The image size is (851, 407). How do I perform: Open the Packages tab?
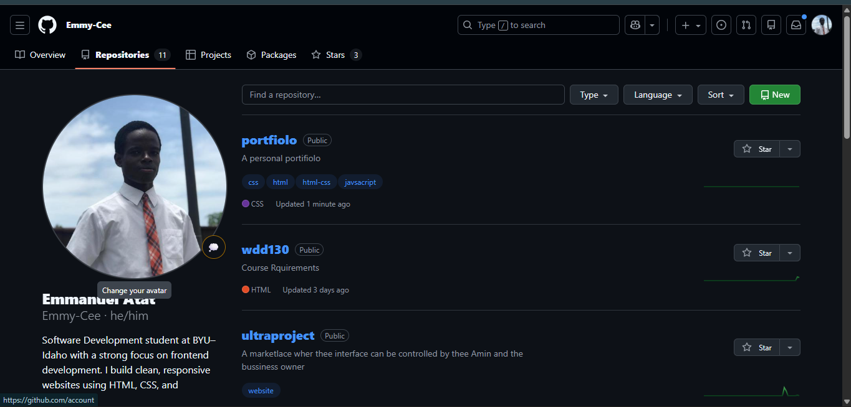click(x=271, y=55)
